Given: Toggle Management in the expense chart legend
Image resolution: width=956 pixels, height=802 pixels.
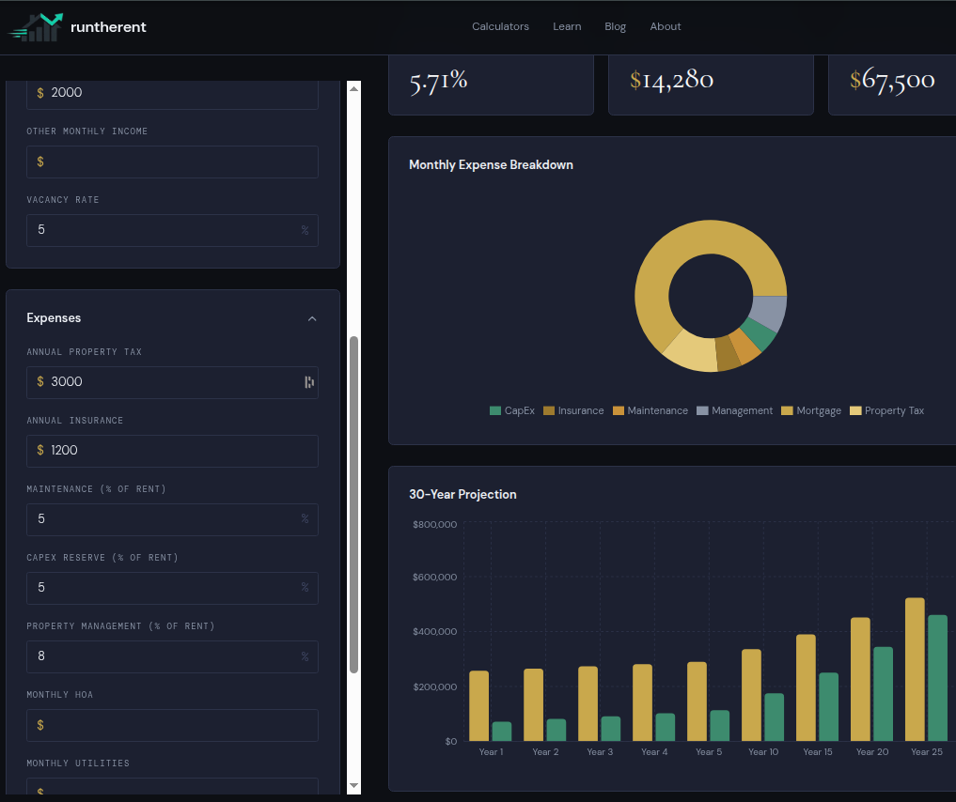Looking at the screenshot, I should point(734,410).
